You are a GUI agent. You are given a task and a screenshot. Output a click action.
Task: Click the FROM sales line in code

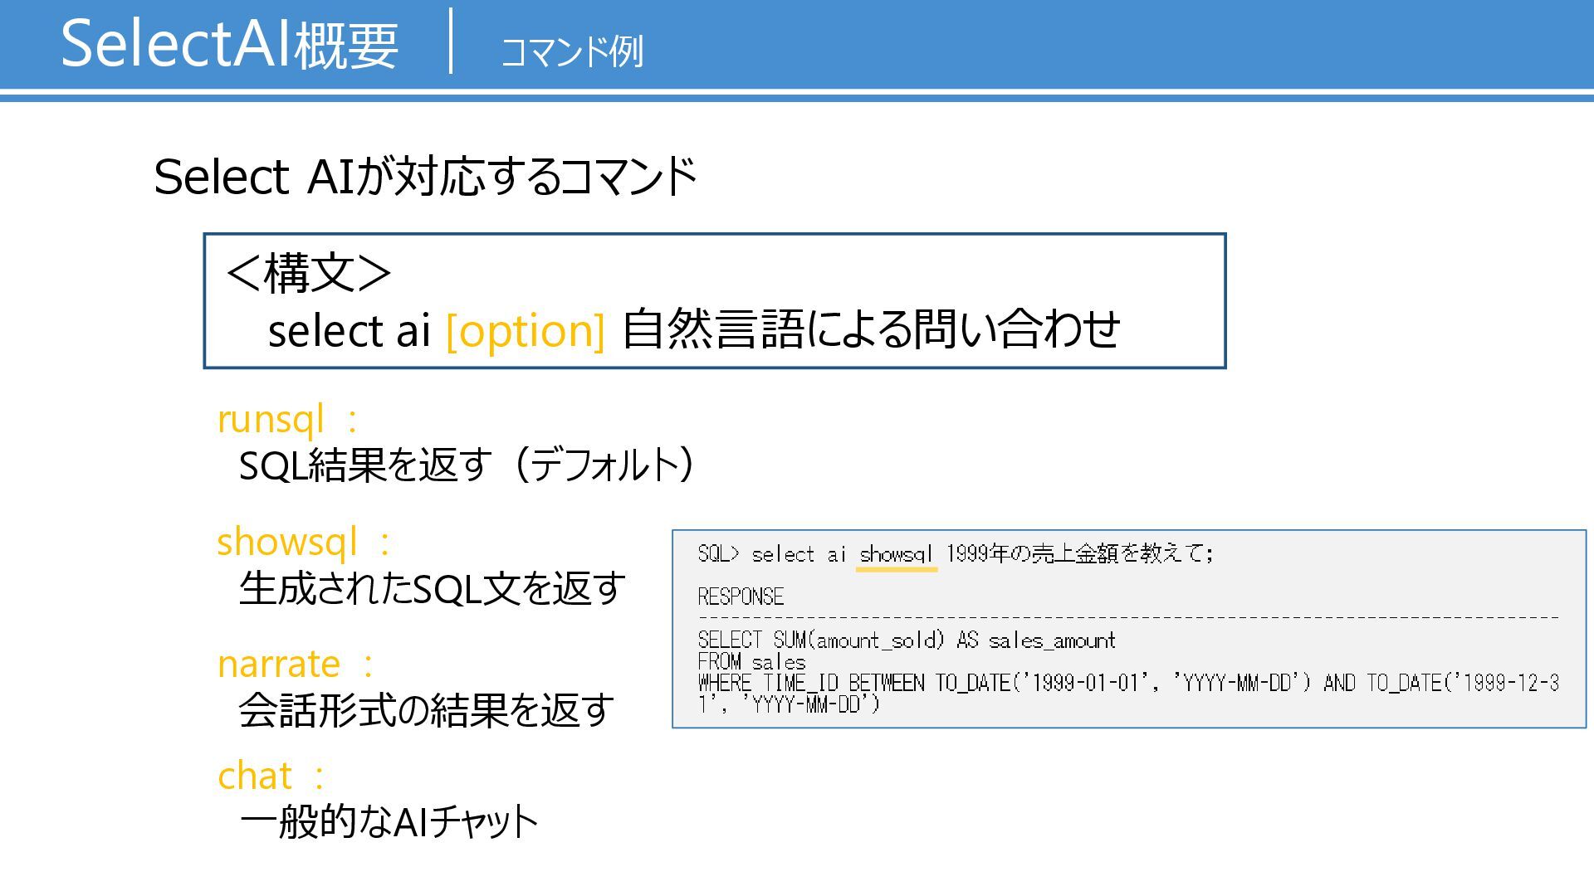(751, 662)
